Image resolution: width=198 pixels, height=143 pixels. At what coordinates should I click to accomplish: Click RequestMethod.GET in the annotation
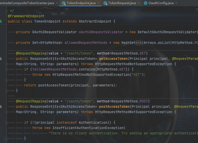129,53
